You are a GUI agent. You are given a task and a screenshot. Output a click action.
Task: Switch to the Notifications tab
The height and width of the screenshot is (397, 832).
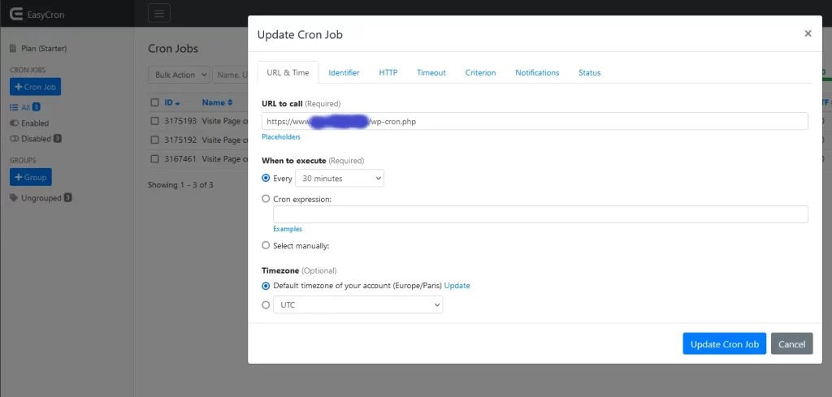pyautogui.click(x=537, y=72)
